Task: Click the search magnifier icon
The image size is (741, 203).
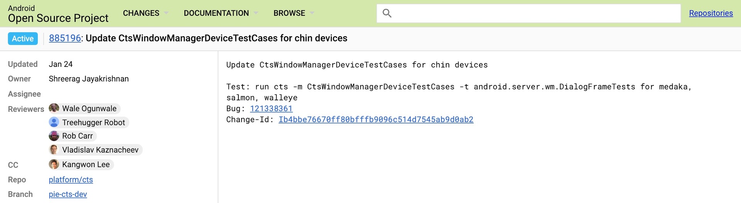Action: click(387, 13)
